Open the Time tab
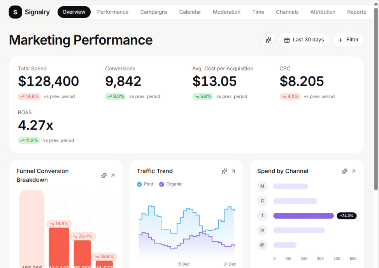This screenshot has width=379, height=268. tap(258, 12)
